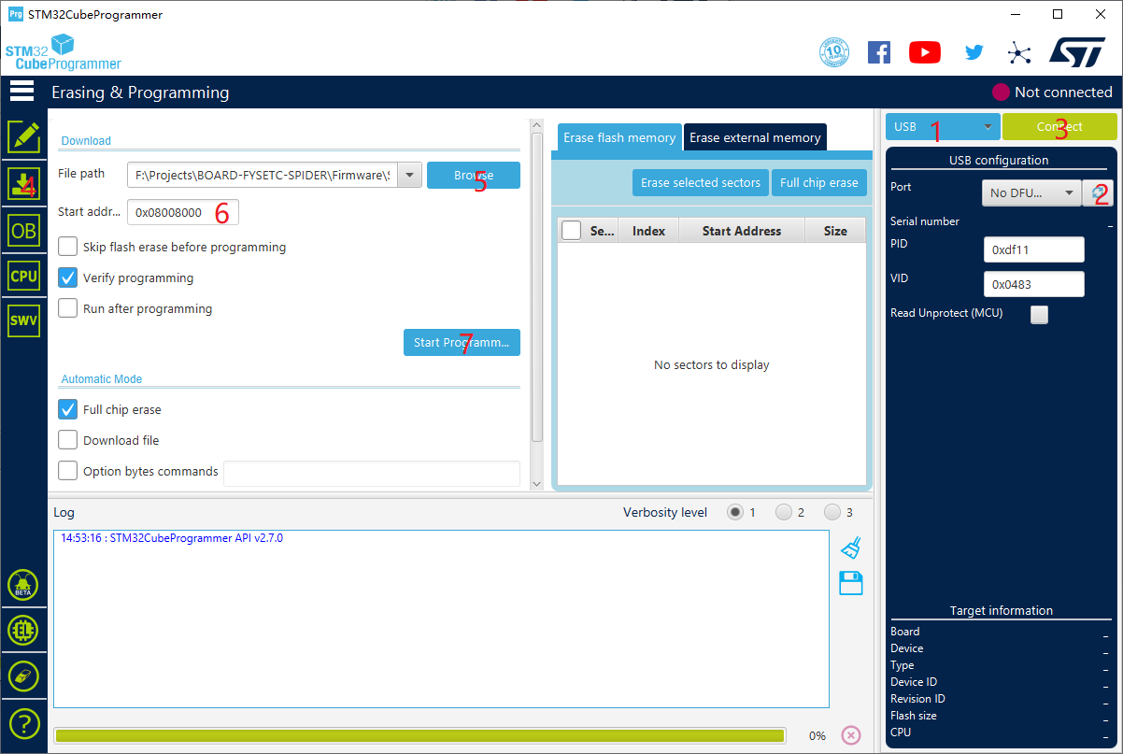Click the PID input field
This screenshot has width=1123, height=754.
[1034, 249]
